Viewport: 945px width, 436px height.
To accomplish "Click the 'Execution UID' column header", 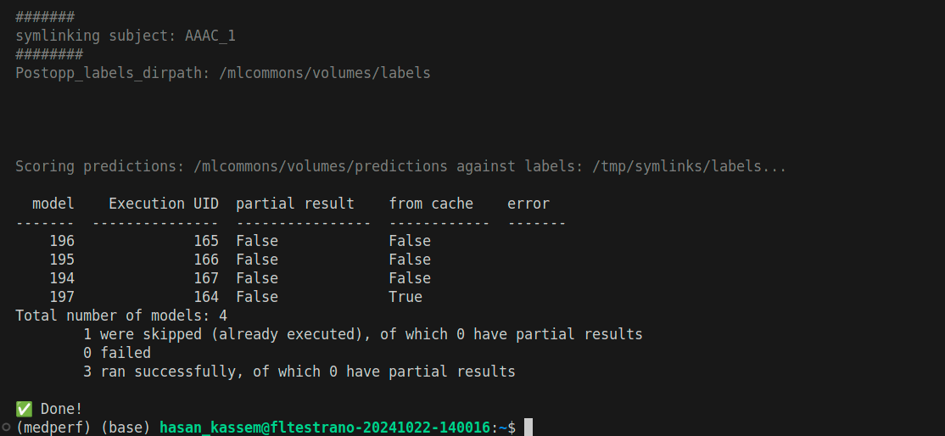I will 164,204.
